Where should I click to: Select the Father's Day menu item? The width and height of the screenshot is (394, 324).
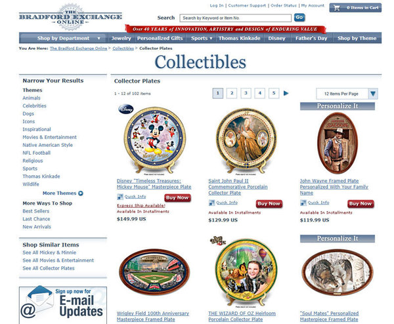pos(311,39)
